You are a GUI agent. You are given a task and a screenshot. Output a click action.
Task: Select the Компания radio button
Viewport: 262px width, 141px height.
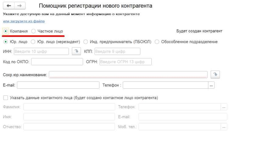click(6, 31)
